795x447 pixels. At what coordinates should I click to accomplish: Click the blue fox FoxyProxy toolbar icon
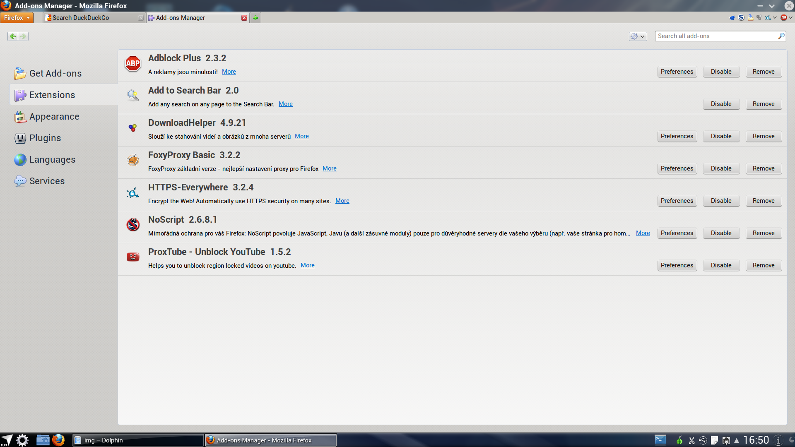click(732, 18)
